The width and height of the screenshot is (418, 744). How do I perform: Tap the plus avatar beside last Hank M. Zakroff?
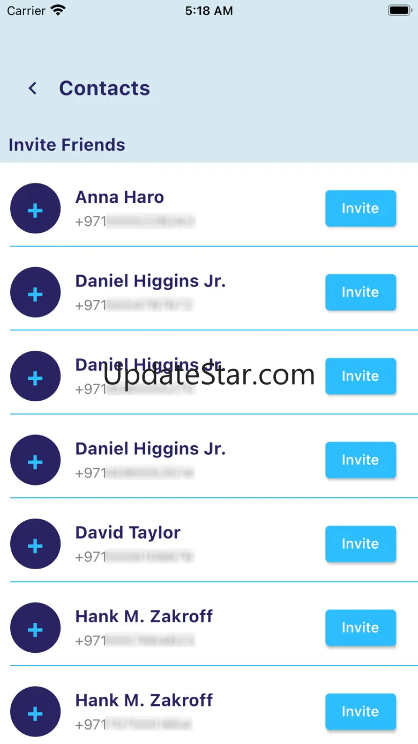35,712
